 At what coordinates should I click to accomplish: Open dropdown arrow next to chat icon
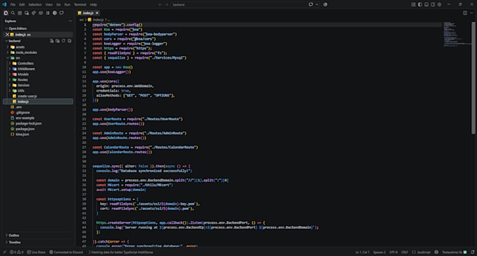coord(316,5)
